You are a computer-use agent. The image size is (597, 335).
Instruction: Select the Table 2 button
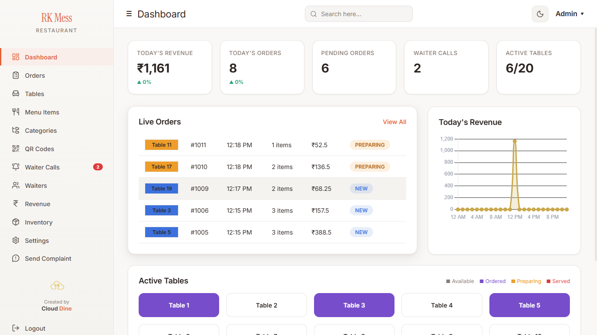tap(266, 305)
